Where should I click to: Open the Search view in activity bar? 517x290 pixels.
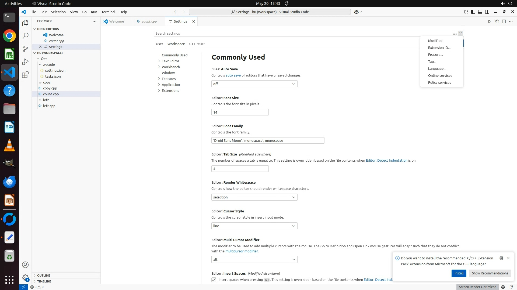pos(25,36)
